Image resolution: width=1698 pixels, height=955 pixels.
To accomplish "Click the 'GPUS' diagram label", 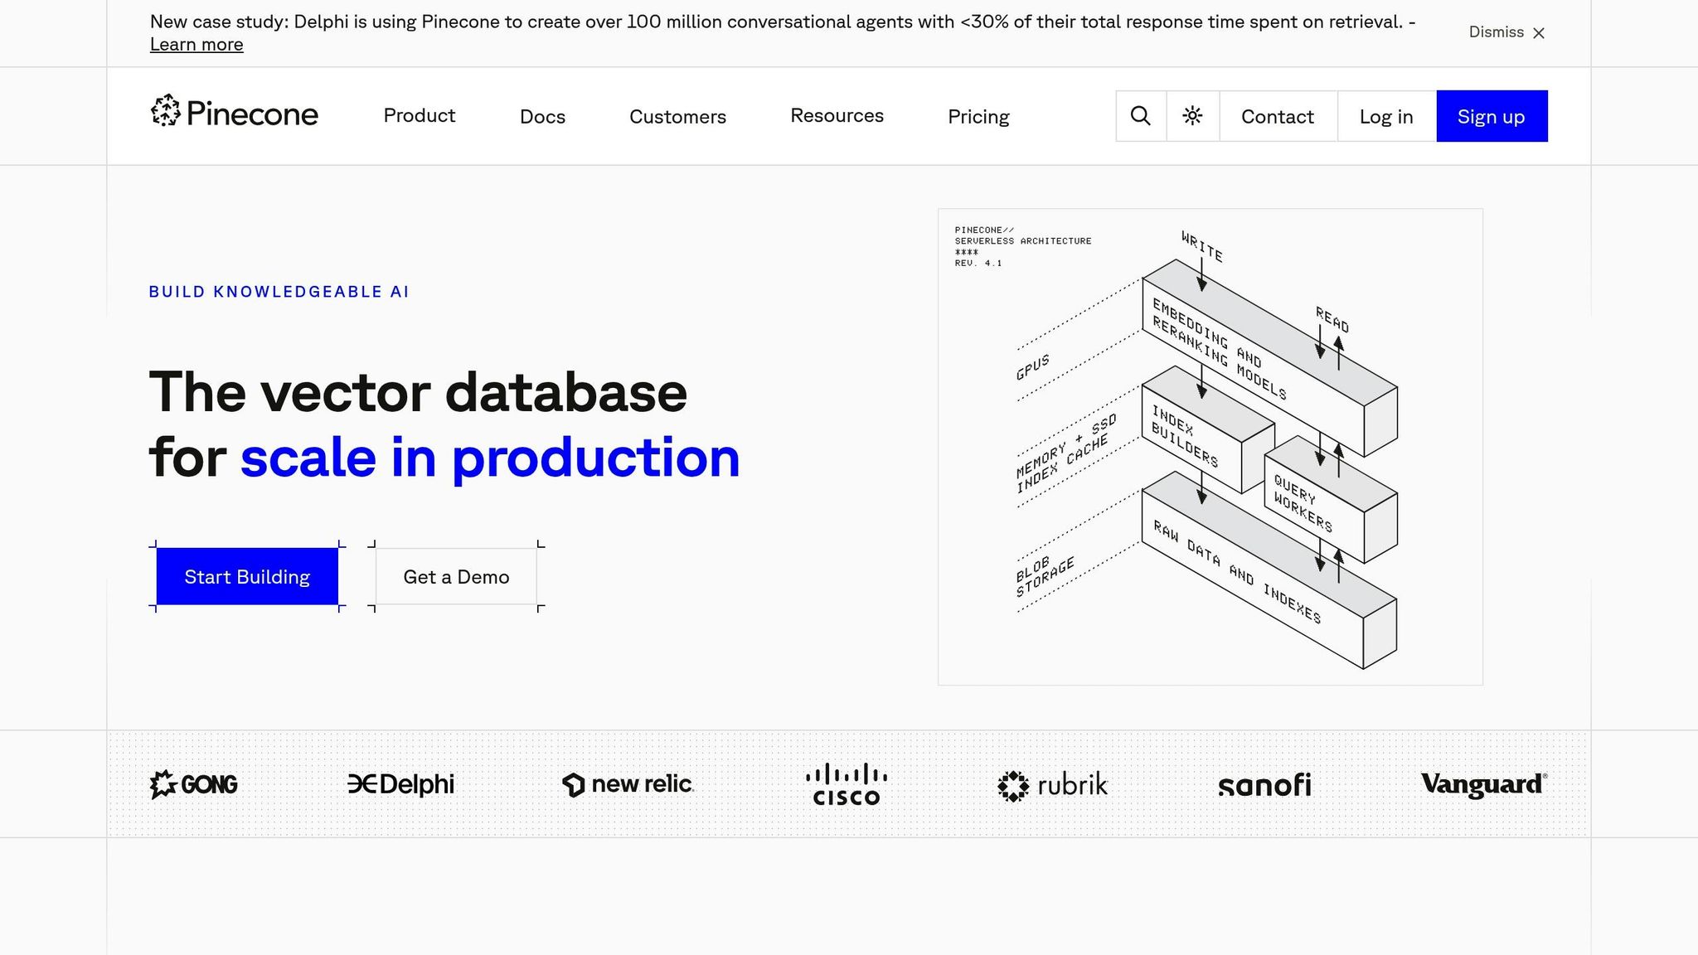I will pos(1033,366).
